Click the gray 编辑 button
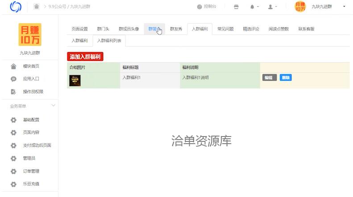The width and height of the screenshot is (353, 197). click(270, 78)
